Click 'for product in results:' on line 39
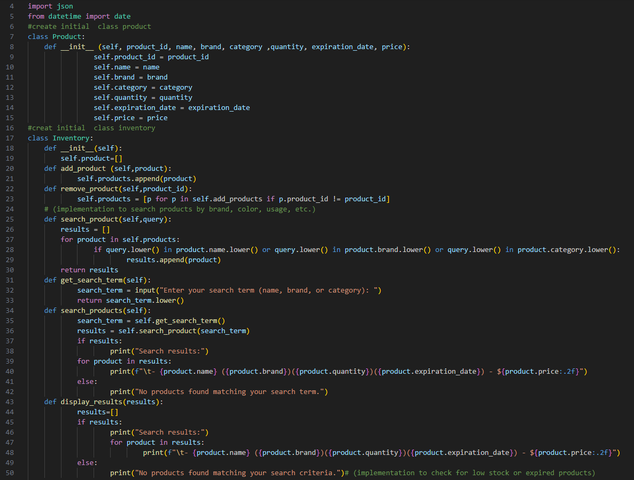 (x=124, y=361)
